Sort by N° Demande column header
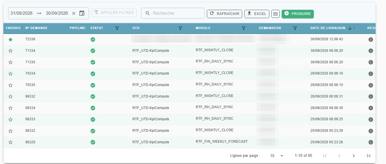386x164 pixels. (36, 28)
